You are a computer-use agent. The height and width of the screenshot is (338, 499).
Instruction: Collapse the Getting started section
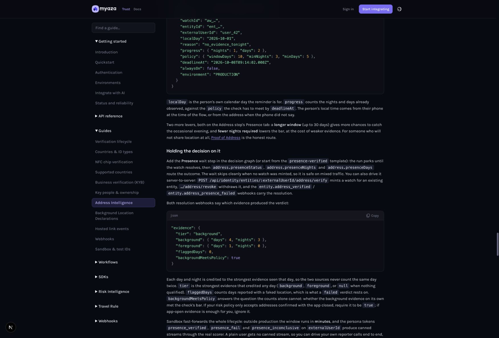pos(111,41)
